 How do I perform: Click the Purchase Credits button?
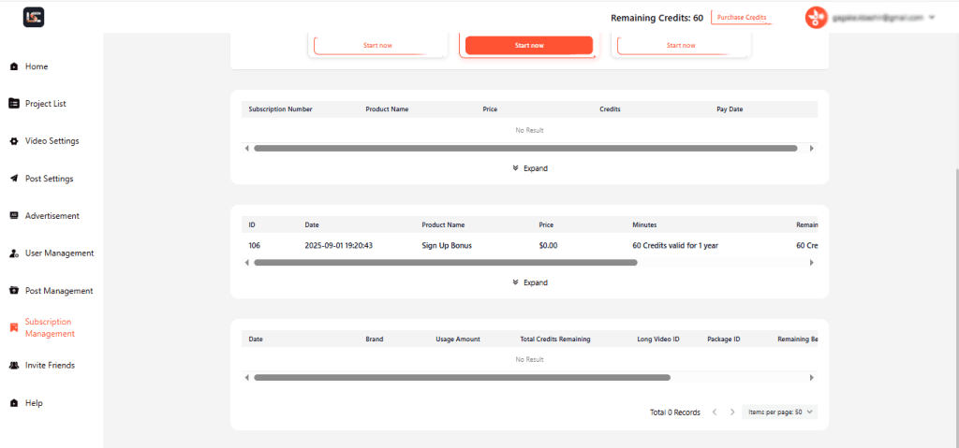pos(741,18)
